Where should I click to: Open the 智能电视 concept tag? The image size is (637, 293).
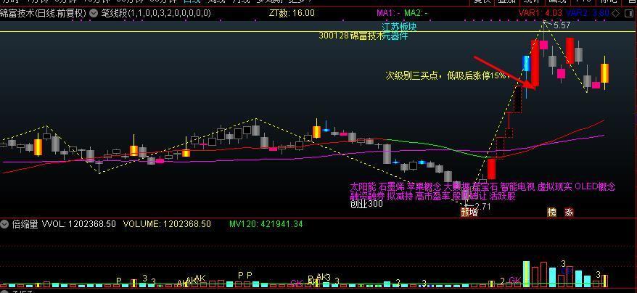point(517,187)
